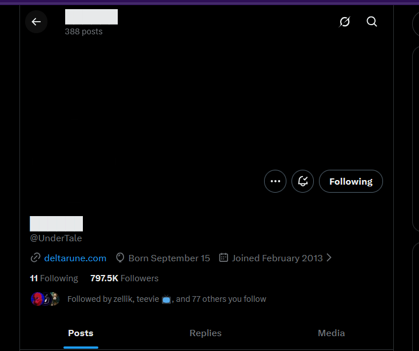
Task: Click the 388 posts count text
Action: pos(83,31)
